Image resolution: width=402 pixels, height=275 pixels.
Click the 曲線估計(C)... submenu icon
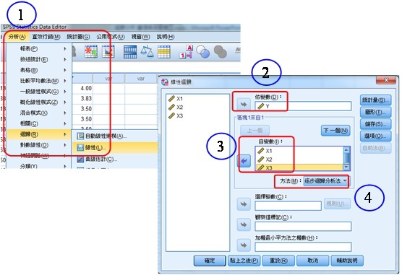pyautogui.click(x=80, y=160)
